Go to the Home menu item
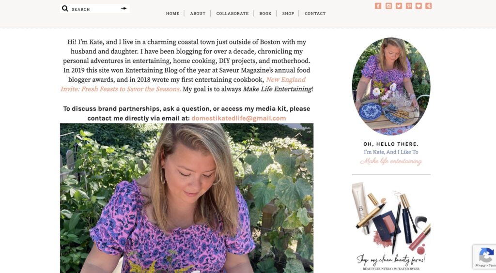 point(172,14)
